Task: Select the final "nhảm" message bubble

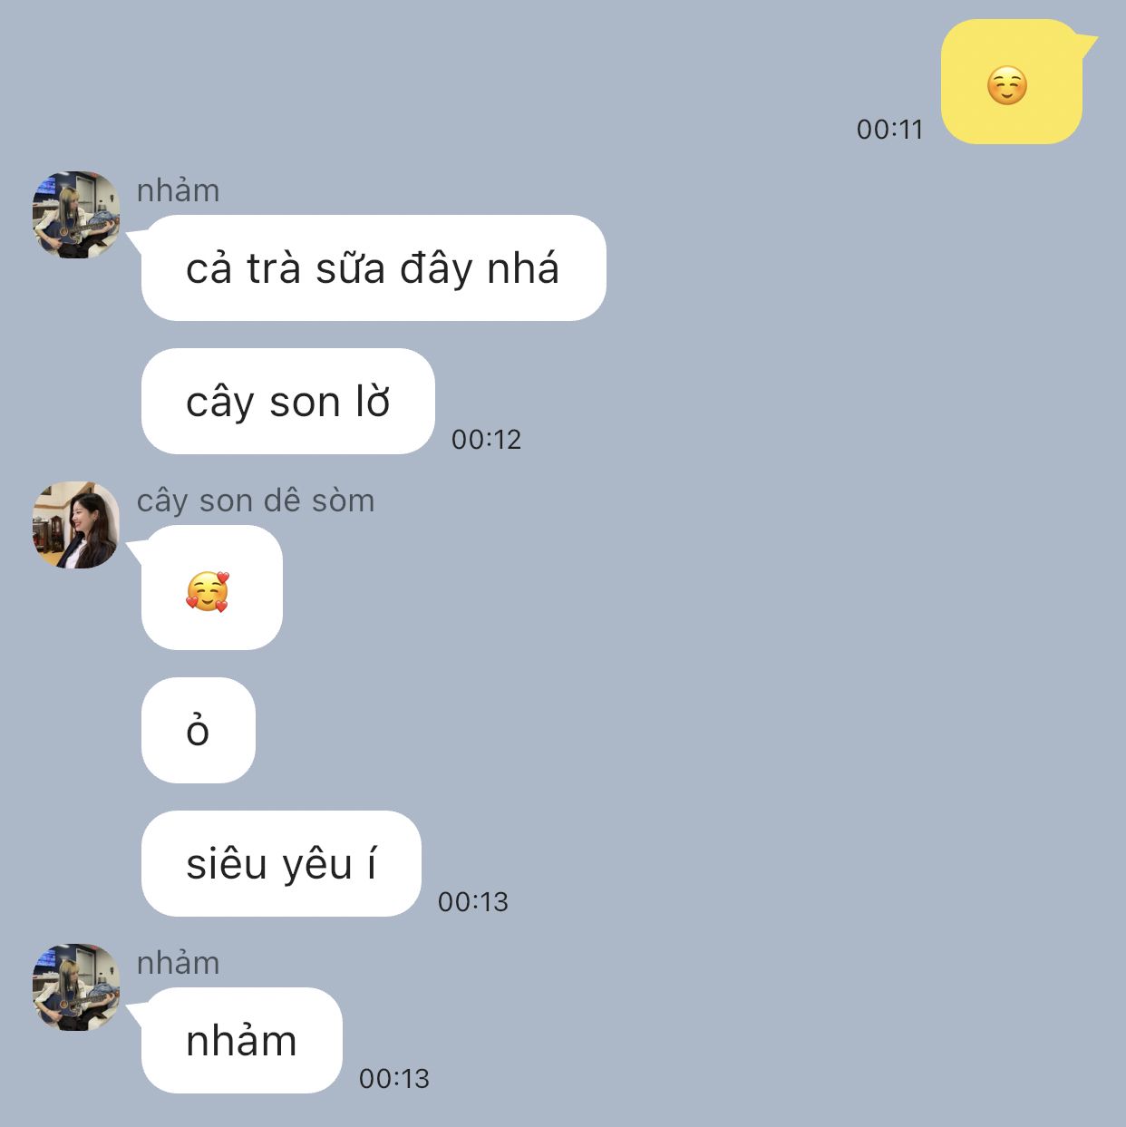Action: coord(242,1040)
